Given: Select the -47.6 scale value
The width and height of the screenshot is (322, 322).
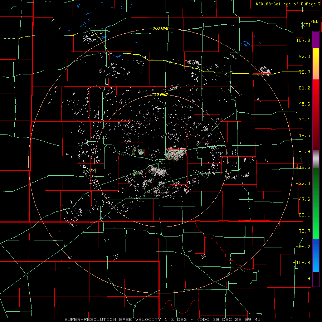Looking at the screenshot, I should point(303,199).
